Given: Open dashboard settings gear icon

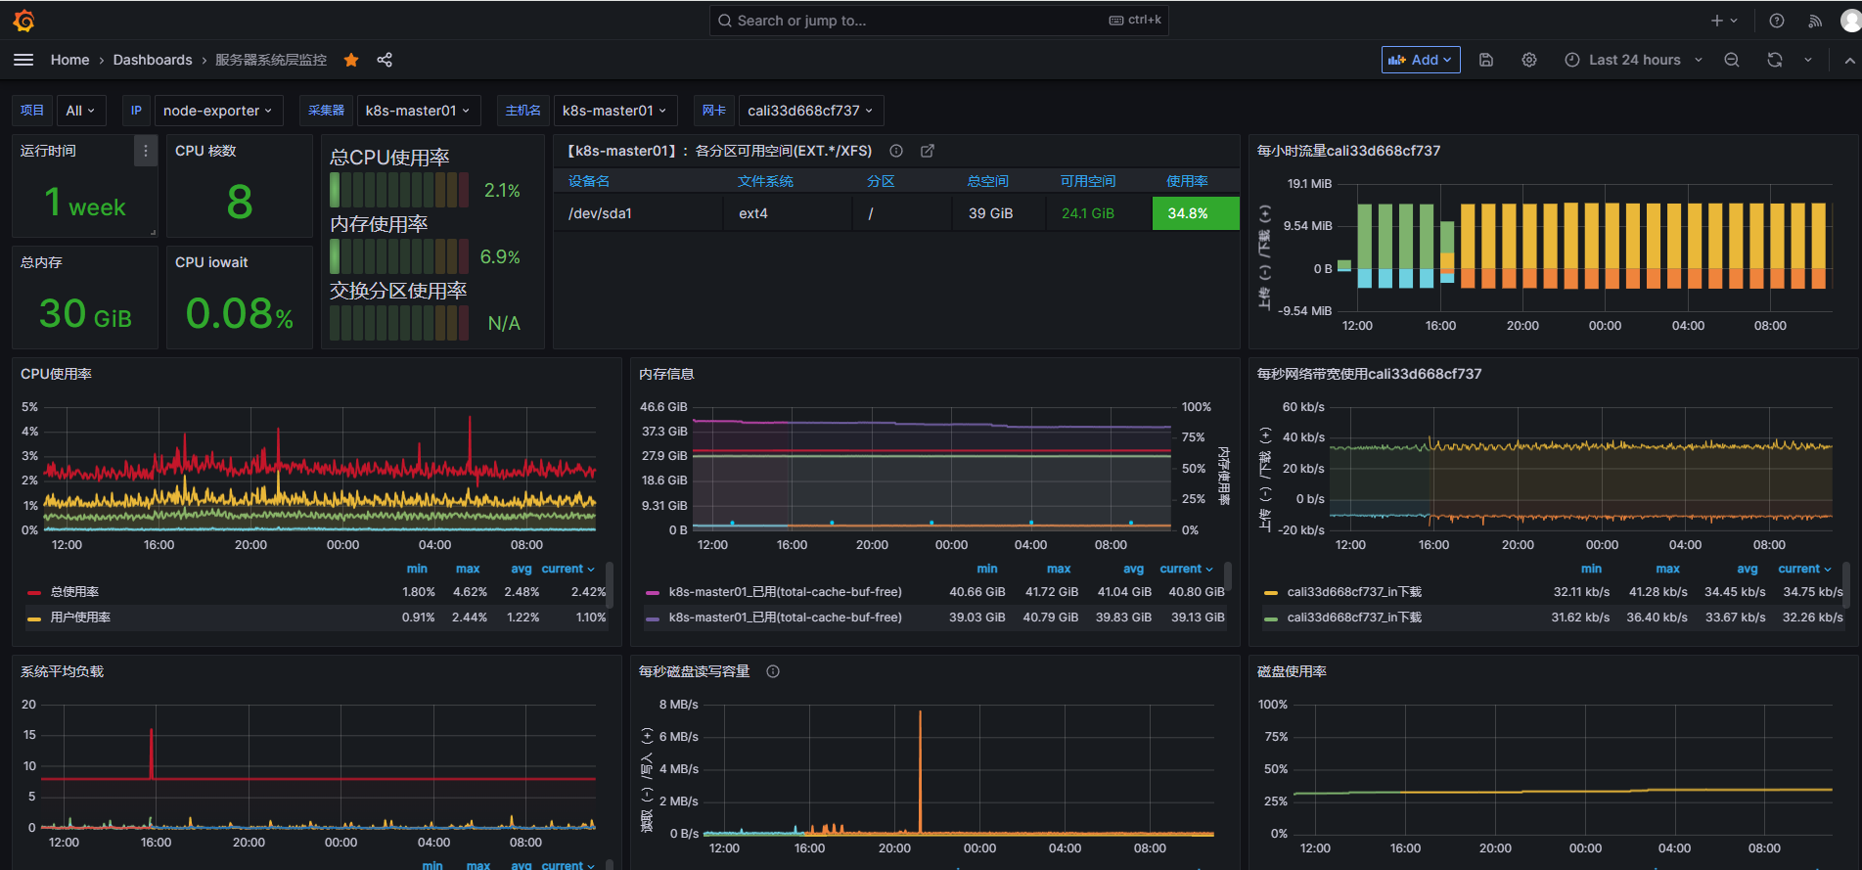Looking at the screenshot, I should [x=1529, y=60].
